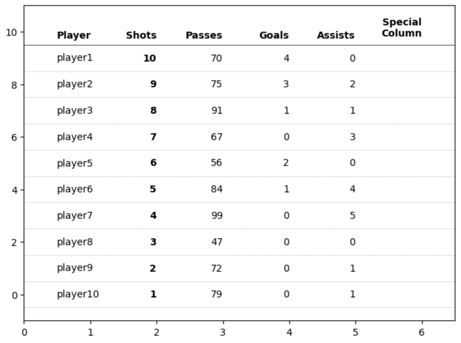Click player2's bold Shots value 9
This screenshot has height=343, width=461.
point(153,84)
